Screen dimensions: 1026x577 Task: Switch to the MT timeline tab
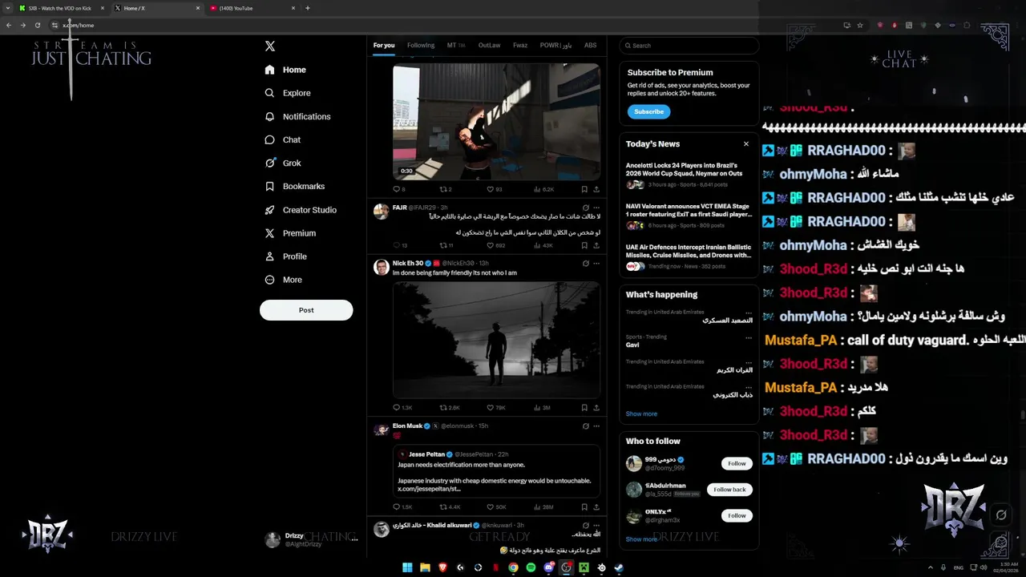pos(456,46)
